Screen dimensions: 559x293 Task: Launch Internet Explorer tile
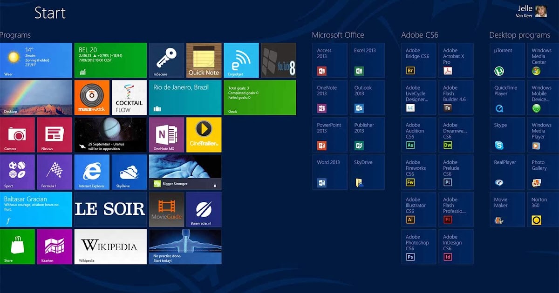(x=92, y=172)
